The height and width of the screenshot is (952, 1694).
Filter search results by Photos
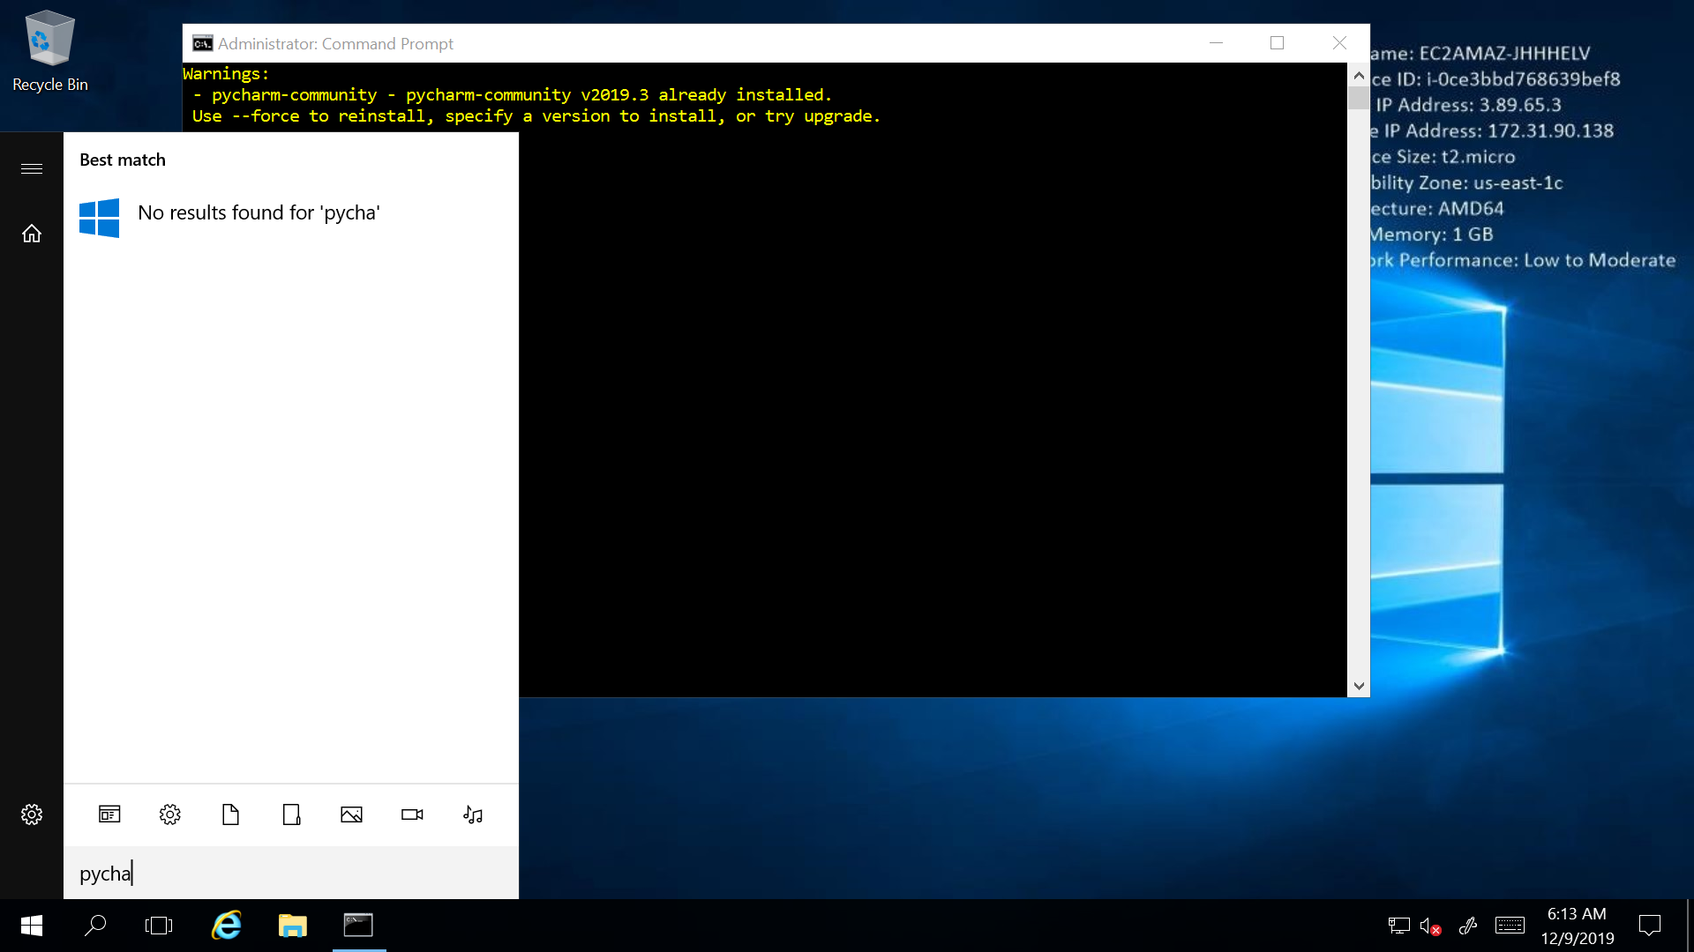pos(351,814)
